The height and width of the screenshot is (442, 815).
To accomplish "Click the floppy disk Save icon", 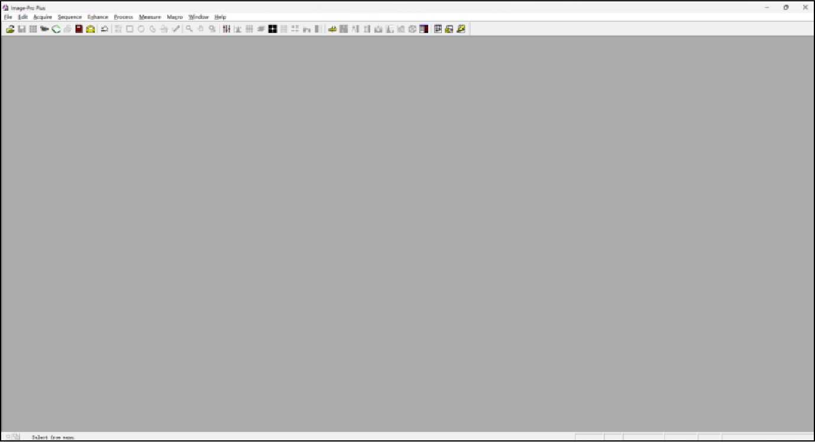I will 21,29.
